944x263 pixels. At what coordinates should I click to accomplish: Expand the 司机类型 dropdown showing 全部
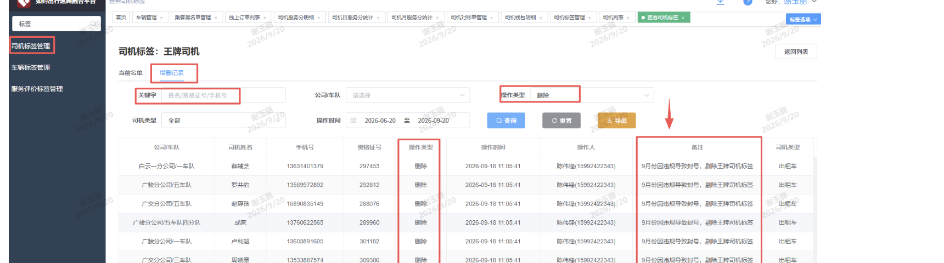click(223, 121)
